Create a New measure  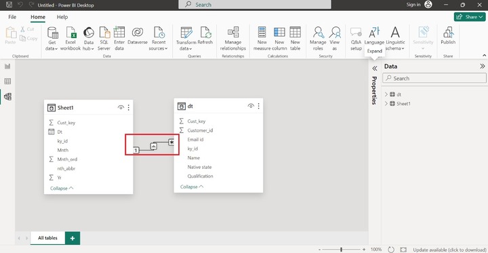point(262,39)
